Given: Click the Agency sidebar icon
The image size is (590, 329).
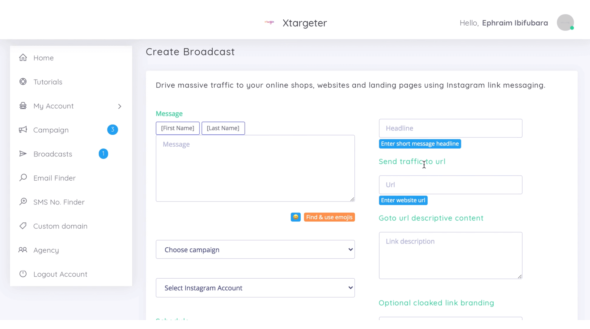Looking at the screenshot, I should click(x=22, y=250).
